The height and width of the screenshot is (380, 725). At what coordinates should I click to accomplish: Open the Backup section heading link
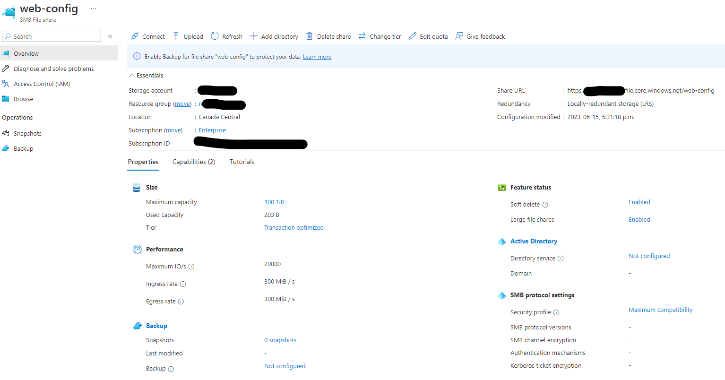[156, 326]
